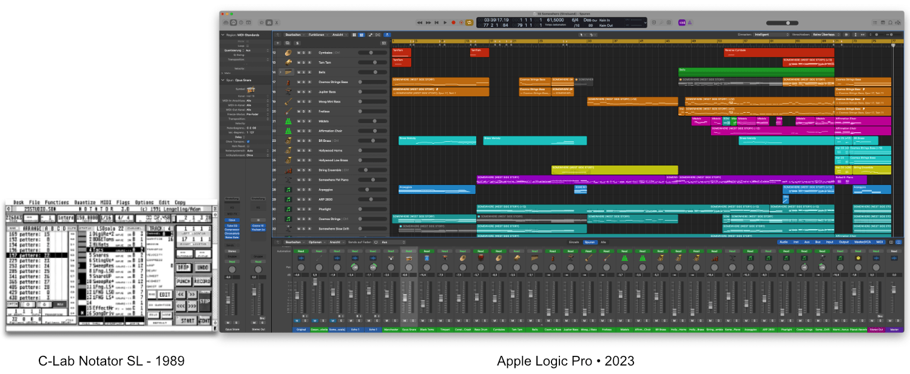Screen dimensions: 910x374
Task: Toggle the Inspector icon in control bar
Action: (233, 22)
